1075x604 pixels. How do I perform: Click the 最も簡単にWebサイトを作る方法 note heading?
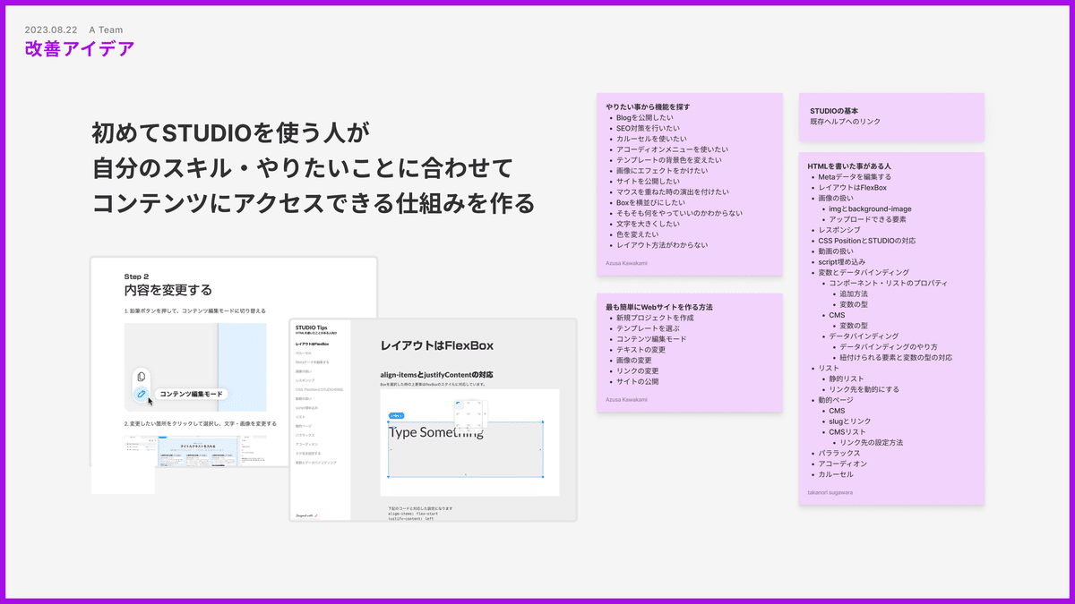[x=659, y=307]
